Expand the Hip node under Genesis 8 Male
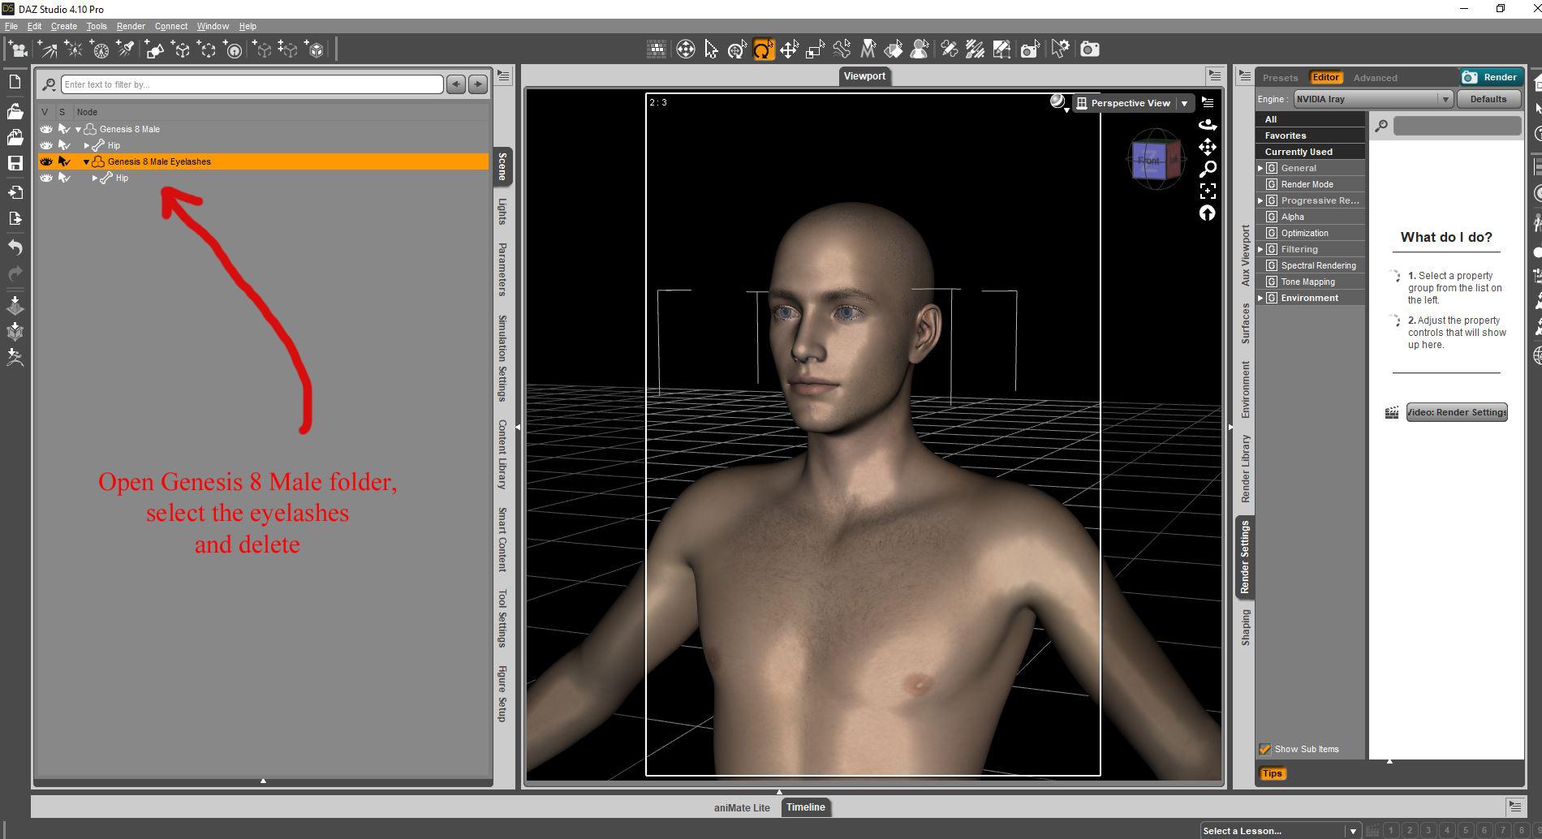This screenshot has width=1542, height=839. (87, 145)
